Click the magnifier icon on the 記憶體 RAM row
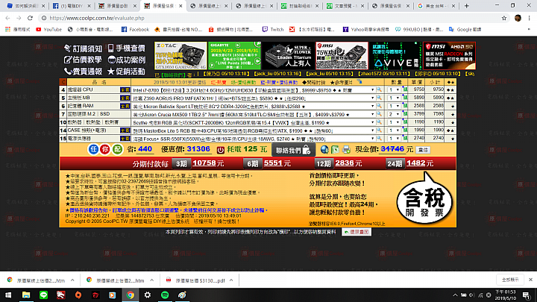 379,106
